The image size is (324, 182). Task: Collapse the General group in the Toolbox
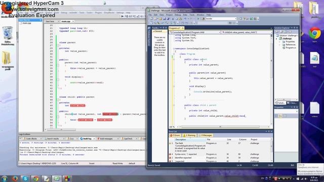coord(154,31)
